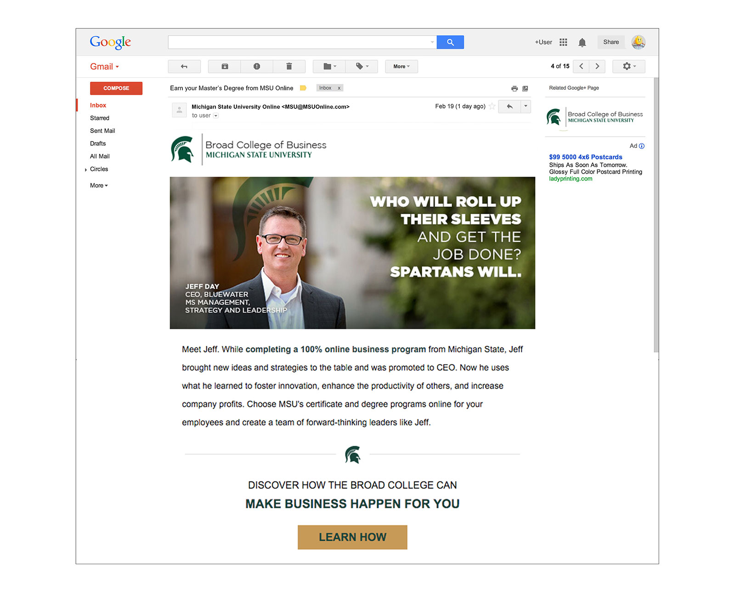Click the red COMPOSE button
This screenshot has height=606, width=735.
click(116, 88)
